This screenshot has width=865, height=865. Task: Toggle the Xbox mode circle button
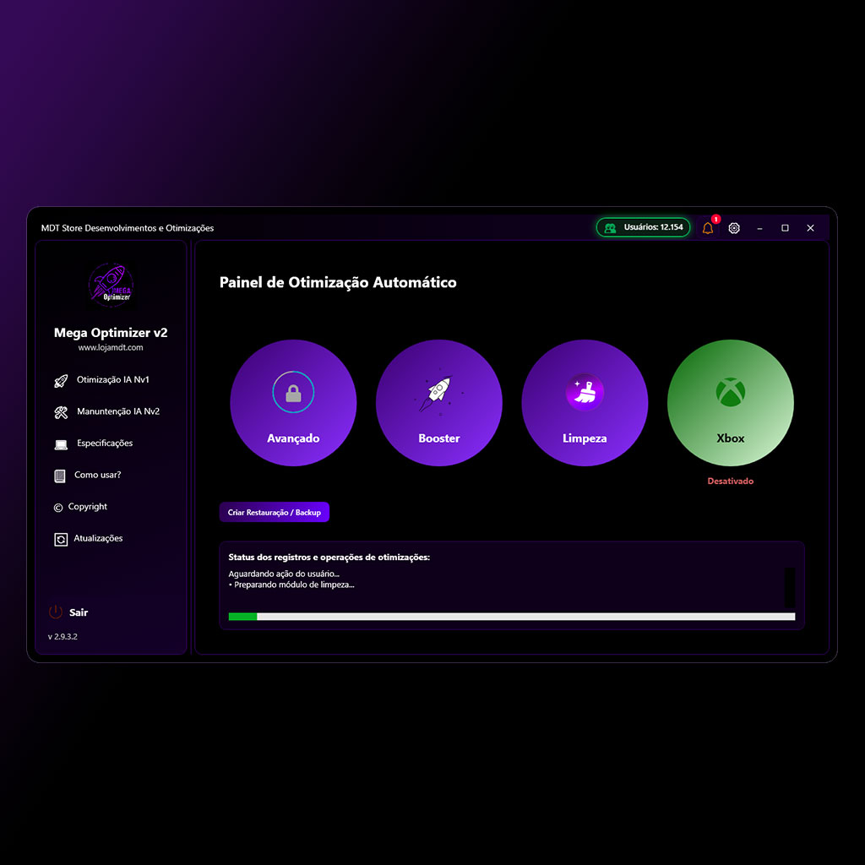[x=730, y=403]
